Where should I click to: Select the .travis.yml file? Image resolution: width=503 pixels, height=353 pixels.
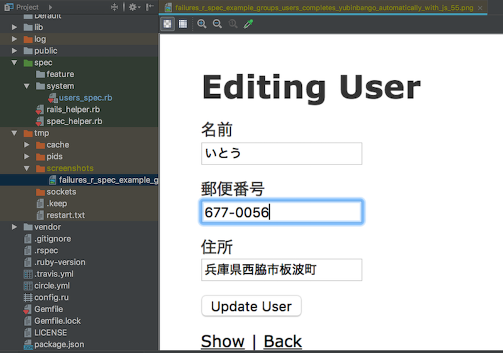tap(53, 274)
